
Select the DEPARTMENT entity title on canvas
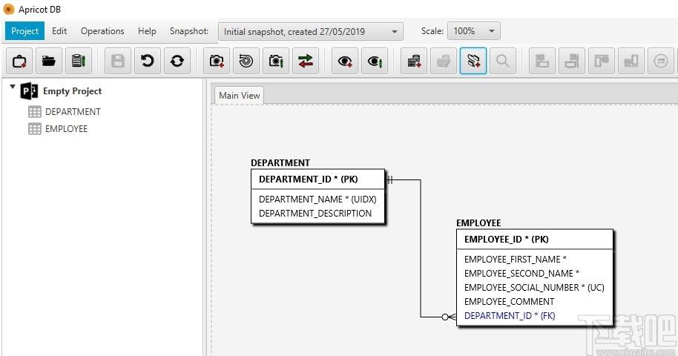coord(280,163)
